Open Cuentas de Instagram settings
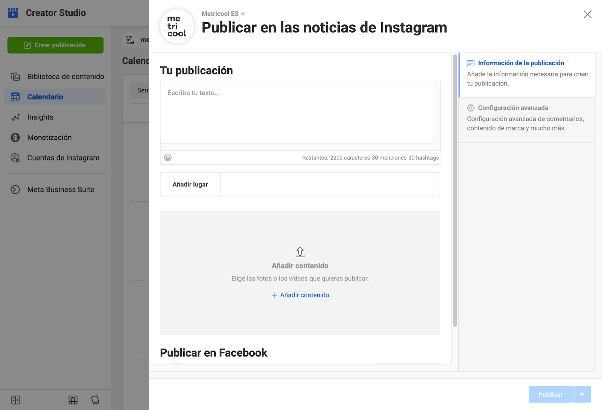 click(63, 158)
